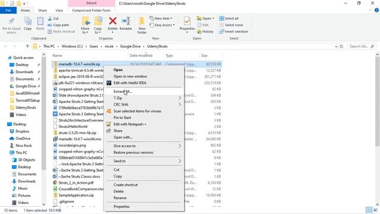Select OneDrive in the navigation pane
The image size is (380, 214).
[x=23, y=139]
